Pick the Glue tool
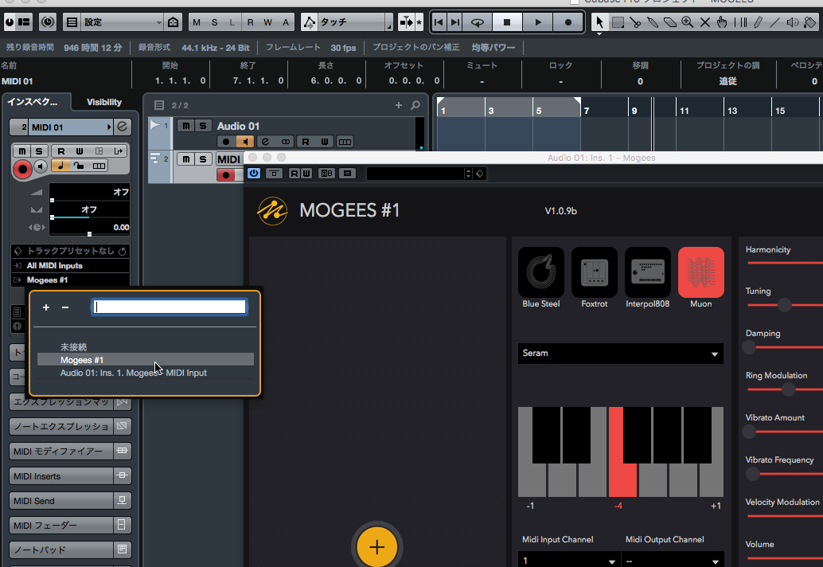823x567 pixels. point(653,22)
